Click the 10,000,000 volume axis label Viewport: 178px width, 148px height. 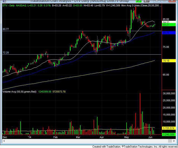click(169, 122)
